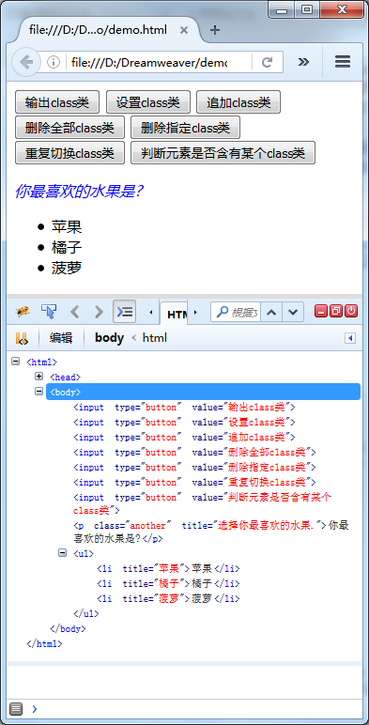Close the demo.html tab
Viewport: 369px width, 725px height.
pyautogui.click(x=184, y=30)
